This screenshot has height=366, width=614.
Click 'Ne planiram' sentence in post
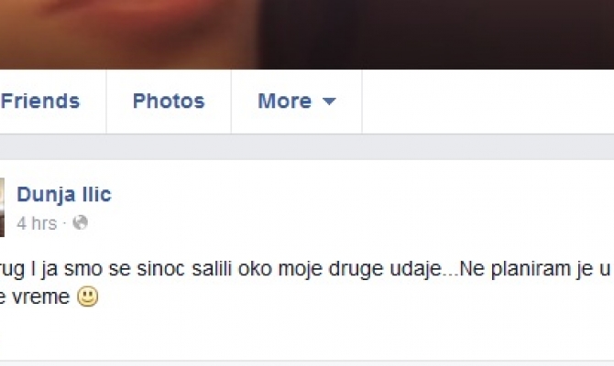516,269
